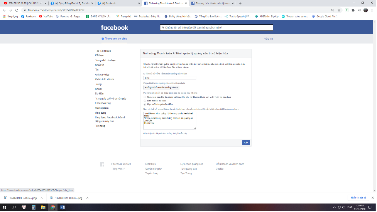Open the YouTube bookmark
The height and width of the screenshot is (212, 377).
(x=46, y=16)
